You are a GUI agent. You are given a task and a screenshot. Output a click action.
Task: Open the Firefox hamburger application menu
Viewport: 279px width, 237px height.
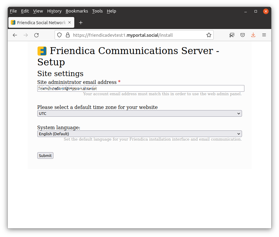click(x=264, y=35)
